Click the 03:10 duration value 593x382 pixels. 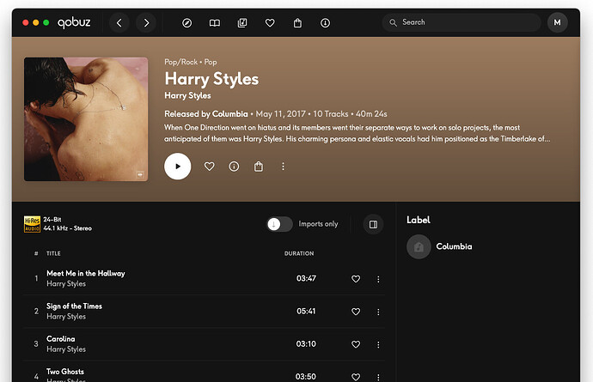click(306, 344)
